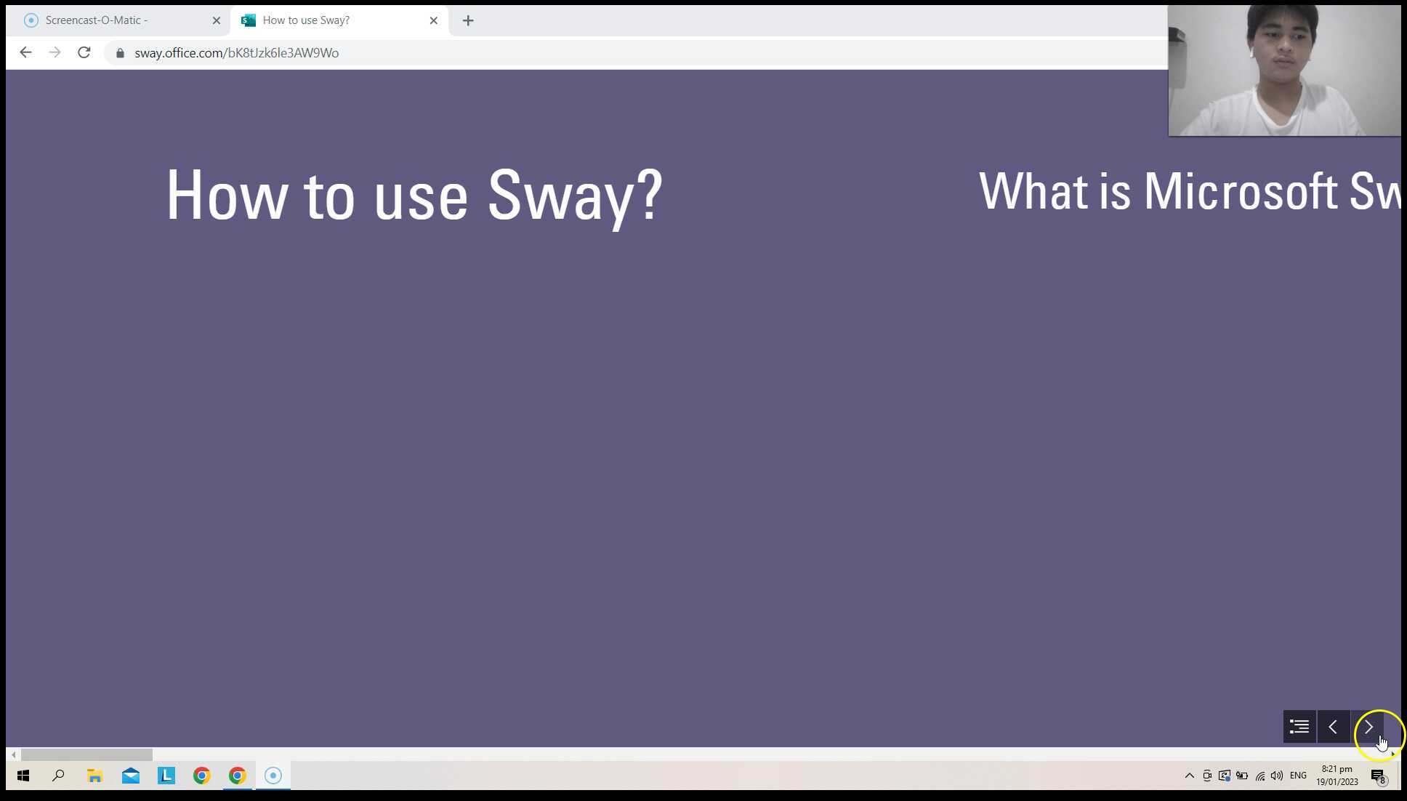Open the Action Center notifications icon
The width and height of the screenshot is (1407, 801).
coord(1376,776)
